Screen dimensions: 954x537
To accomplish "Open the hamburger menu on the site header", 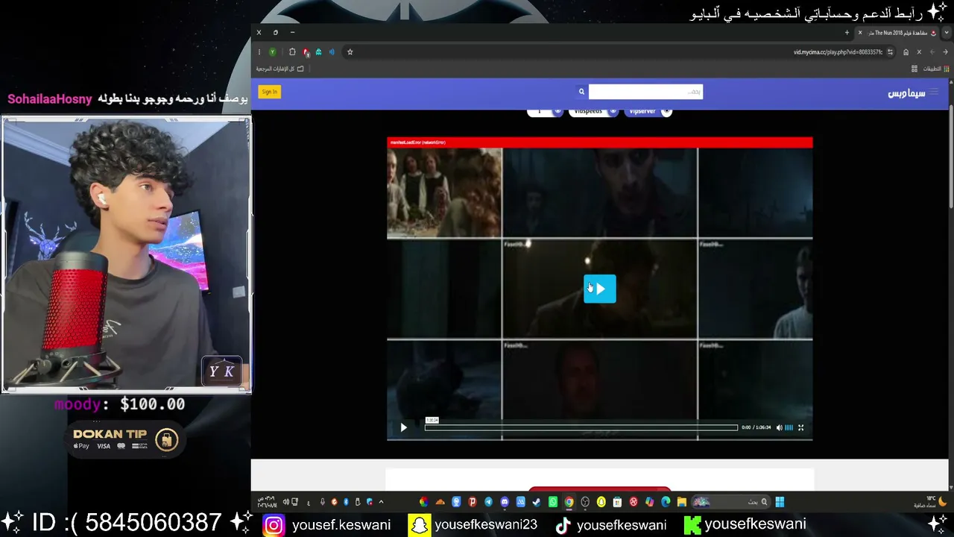I will (x=933, y=92).
